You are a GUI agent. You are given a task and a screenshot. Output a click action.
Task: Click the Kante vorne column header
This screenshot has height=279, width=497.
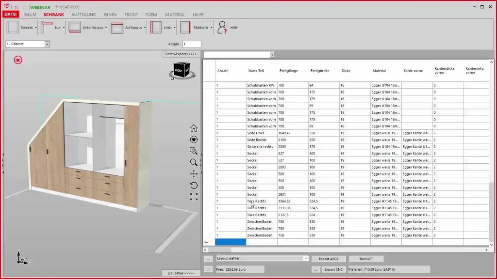coord(413,71)
